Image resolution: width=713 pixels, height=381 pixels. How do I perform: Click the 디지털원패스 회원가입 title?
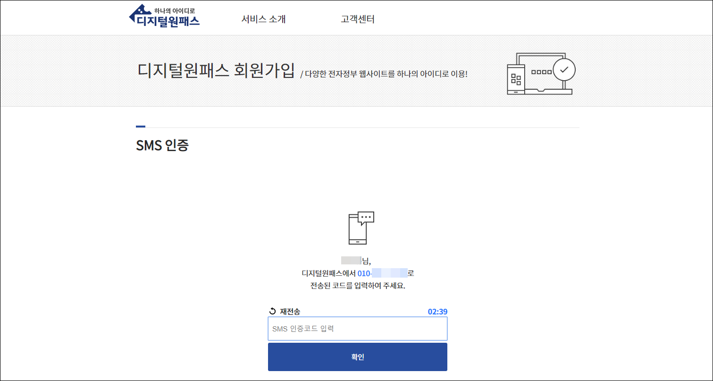tap(216, 70)
